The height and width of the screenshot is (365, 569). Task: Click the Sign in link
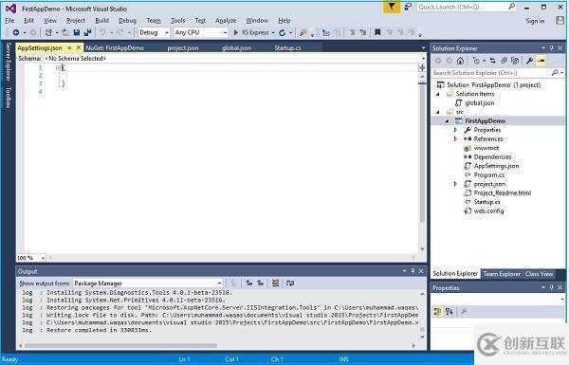535,21
